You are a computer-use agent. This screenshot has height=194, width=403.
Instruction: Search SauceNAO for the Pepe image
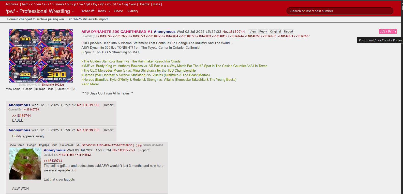point(67,145)
